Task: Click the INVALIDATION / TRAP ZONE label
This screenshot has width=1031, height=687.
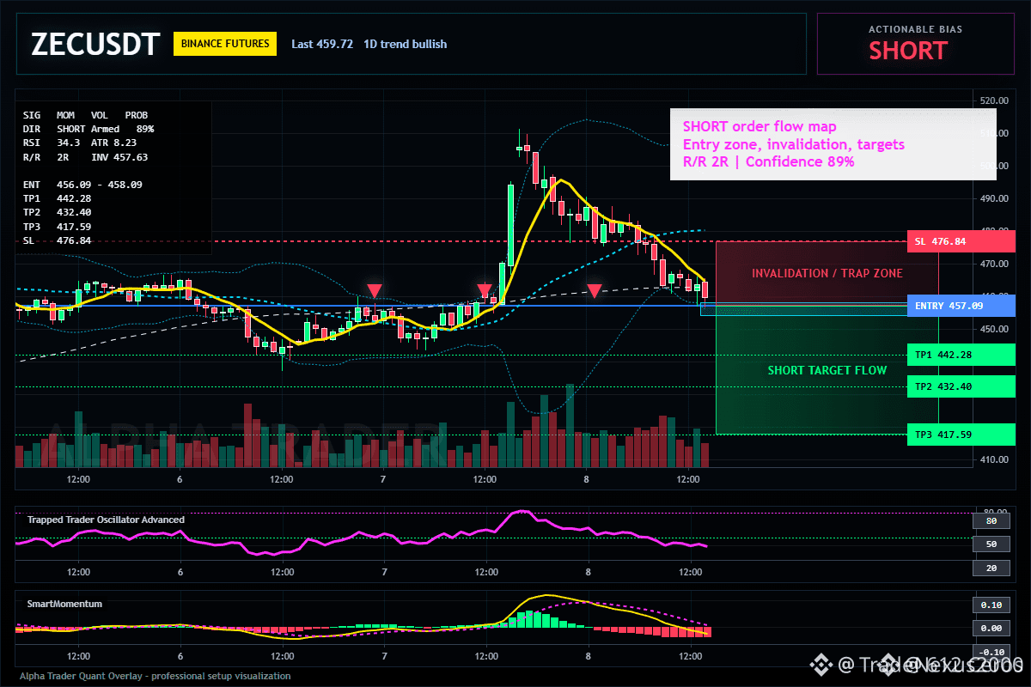Action: coord(827,273)
